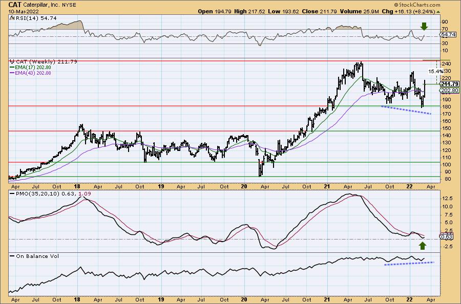Select the CAT (Weekly) 211.79 price legend
Screen dimensions: 461x304
pos(44,62)
